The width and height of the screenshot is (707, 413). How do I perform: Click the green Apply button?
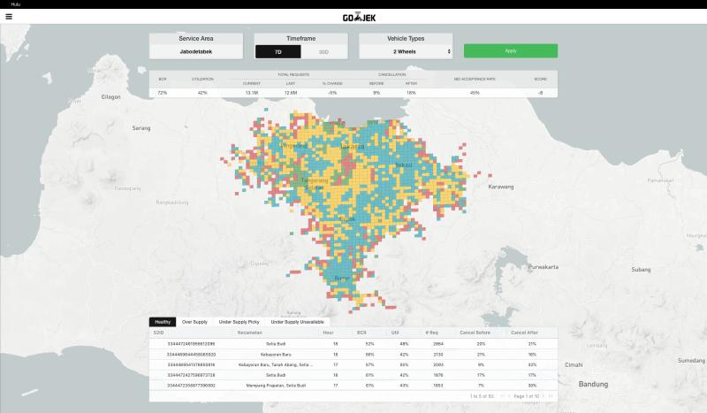tap(511, 50)
